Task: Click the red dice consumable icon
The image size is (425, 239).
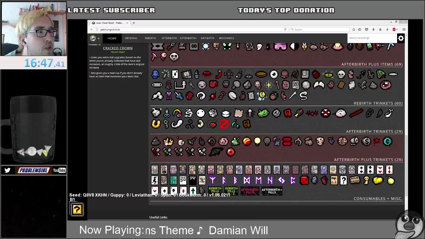Action: (304, 181)
